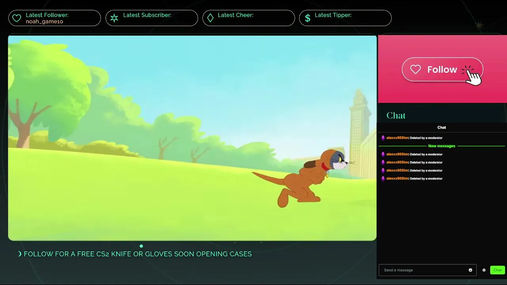Click the heart icon beside Latest Follower
This screenshot has height=285, width=507.
[17, 18]
